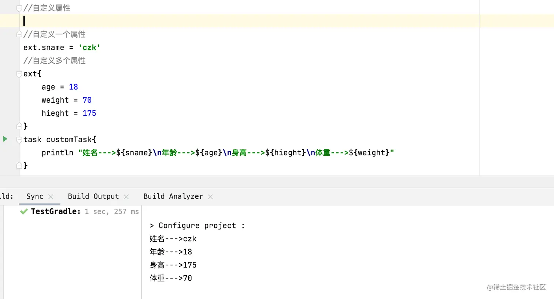Close the Build Analyzer tab
Screen dimensions: 554x299
(210, 197)
